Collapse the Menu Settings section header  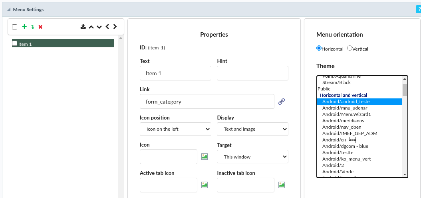(9, 9)
